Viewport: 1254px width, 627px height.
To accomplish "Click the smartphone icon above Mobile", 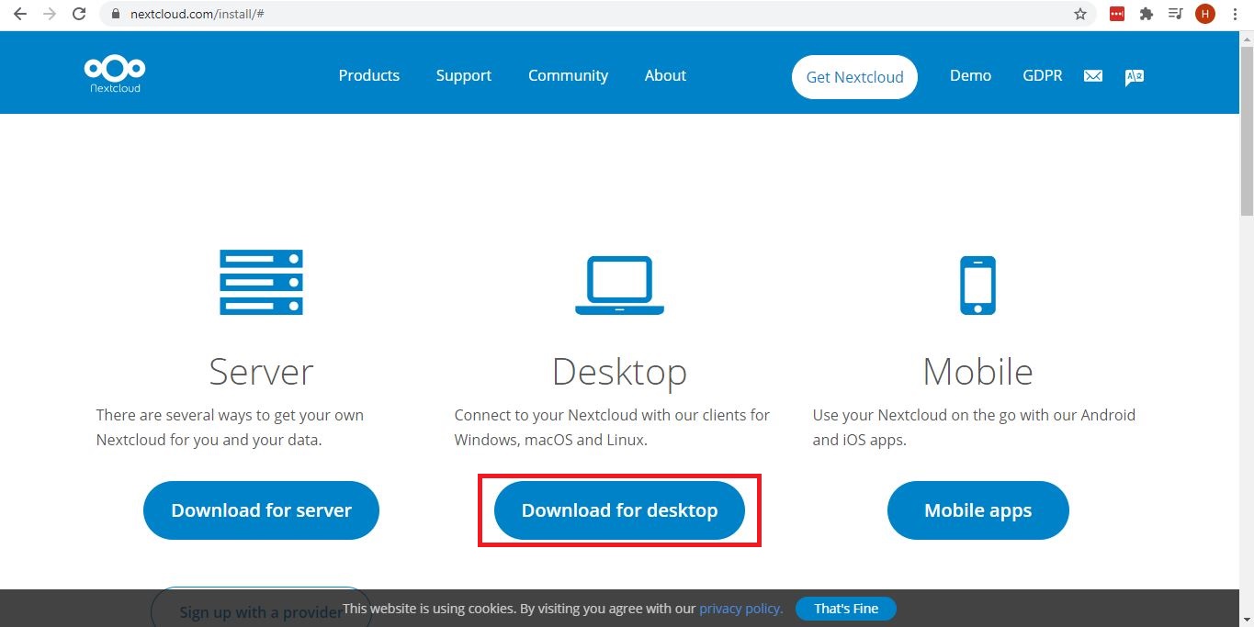I will click(977, 284).
